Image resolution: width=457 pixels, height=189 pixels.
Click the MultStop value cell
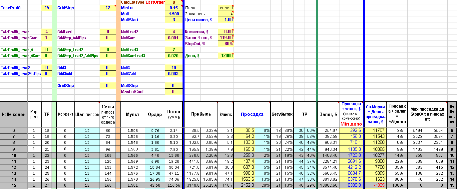click(174, 86)
